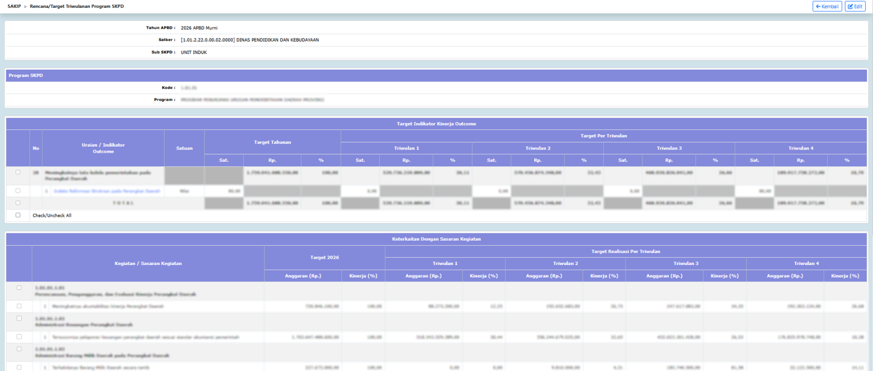Click the No column header
Viewport: 873px width, 371px height.
[36, 148]
